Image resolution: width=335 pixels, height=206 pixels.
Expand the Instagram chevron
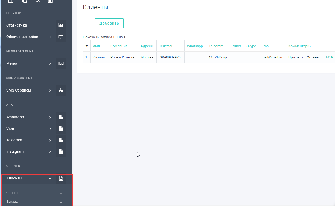[x=50, y=152]
